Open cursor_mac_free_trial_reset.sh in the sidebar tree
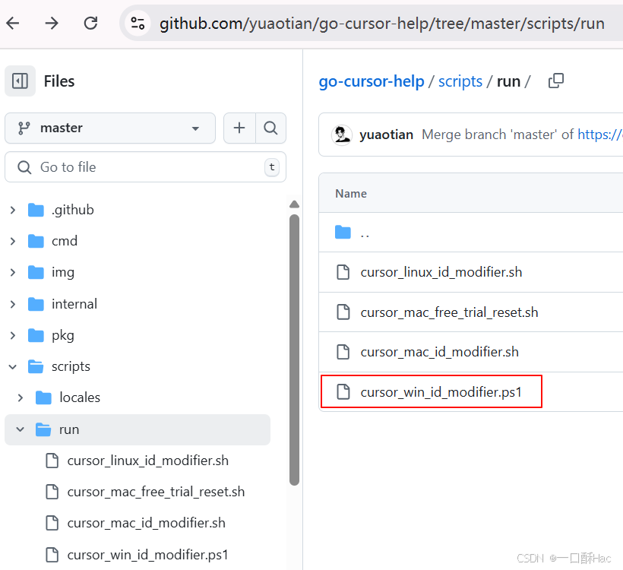Image resolution: width=623 pixels, height=570 pixels. 156,492
